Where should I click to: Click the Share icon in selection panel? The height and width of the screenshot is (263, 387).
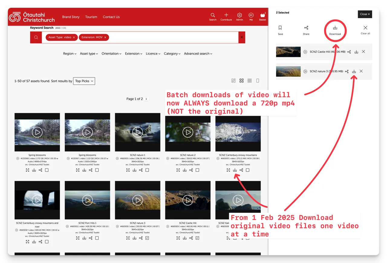[306, 28]
